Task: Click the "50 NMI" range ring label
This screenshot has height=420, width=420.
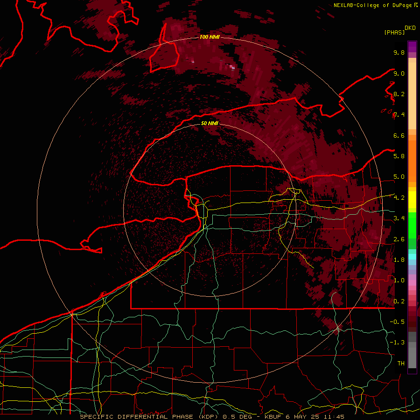Action: tap(210, 123)
